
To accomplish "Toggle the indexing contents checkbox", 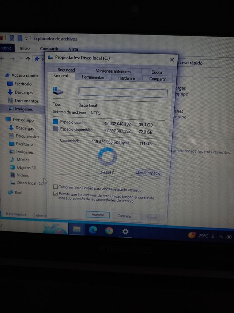I will [x=56, y=194].
